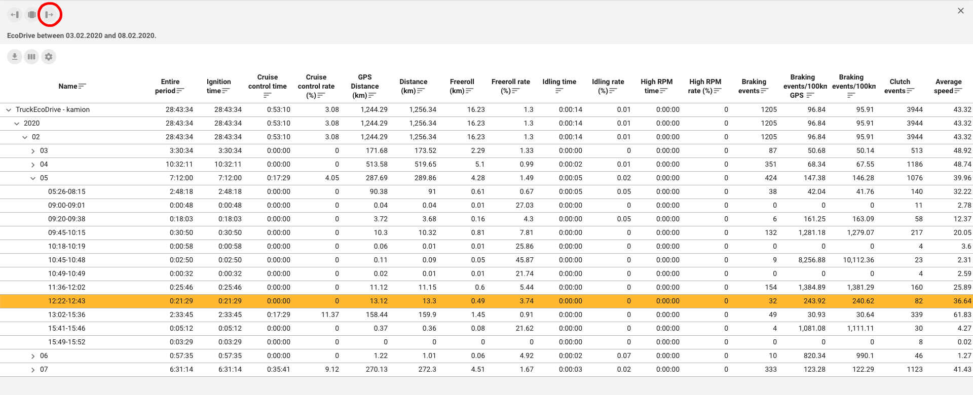The width and height of the screenshot is (973, 395).
Task: Click the circled dock panel right icon
Action: click(x=49, y=15)
